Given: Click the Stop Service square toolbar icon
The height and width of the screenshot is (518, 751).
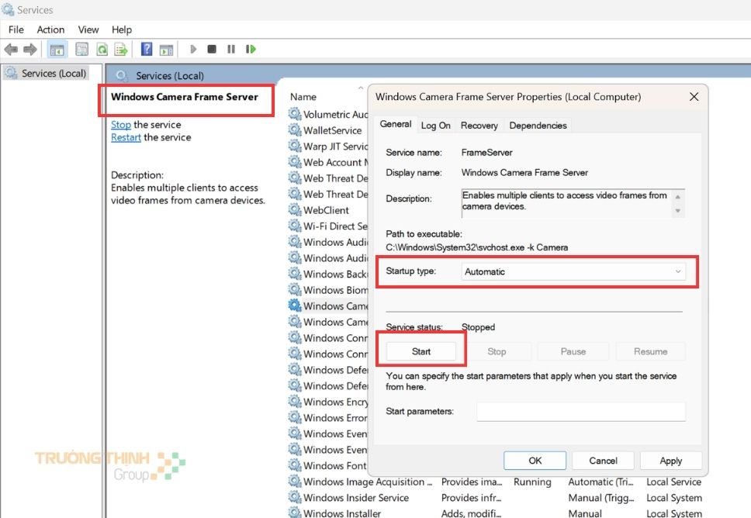Looking at the screenshot, I should coord(212,50).
